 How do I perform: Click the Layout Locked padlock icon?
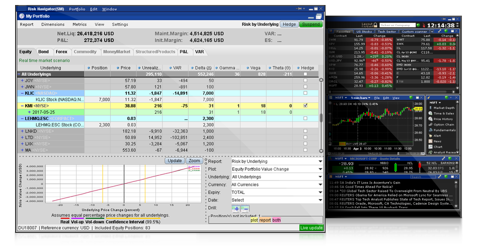pos(375,25)
